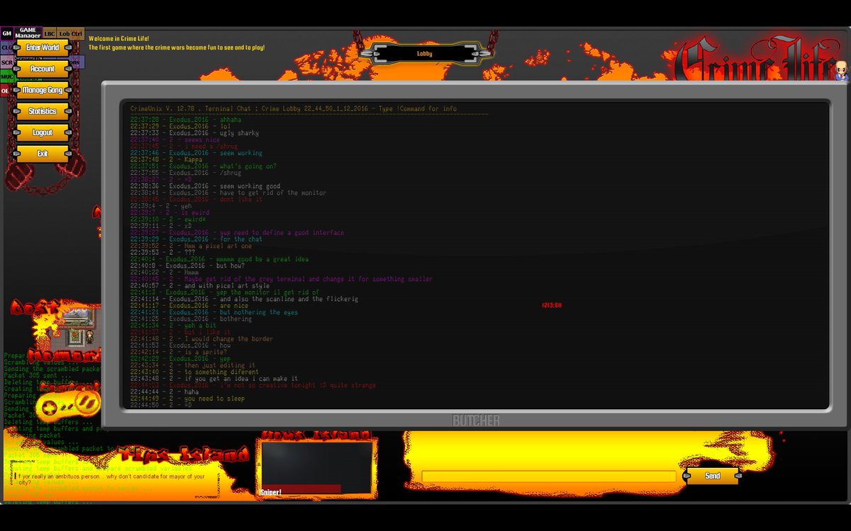Click the red bar in News Island
This screenshot has height=531, width=851.
click(x=301, y=489)
